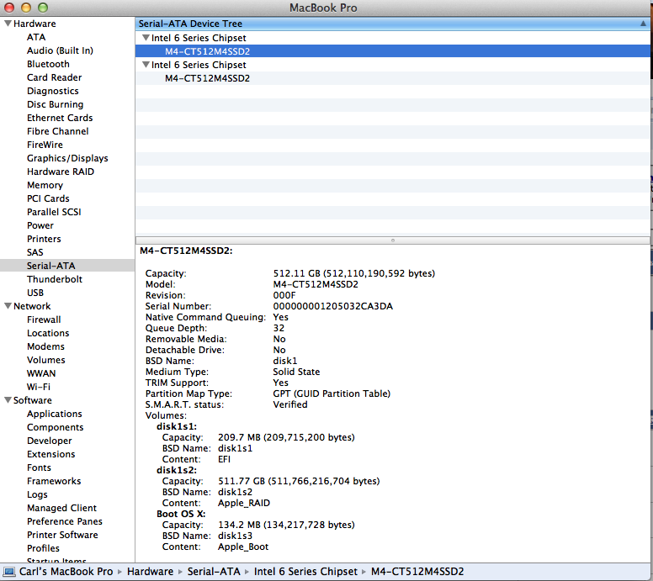Viewport: 653px width, 581px height.
Task: Open Thunderbolt in the sidebar
Action: click(x=55, y=279)
